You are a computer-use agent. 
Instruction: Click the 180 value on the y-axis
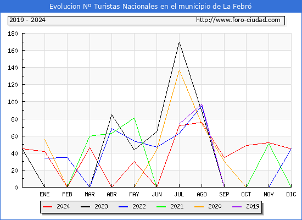pos(13,34)
